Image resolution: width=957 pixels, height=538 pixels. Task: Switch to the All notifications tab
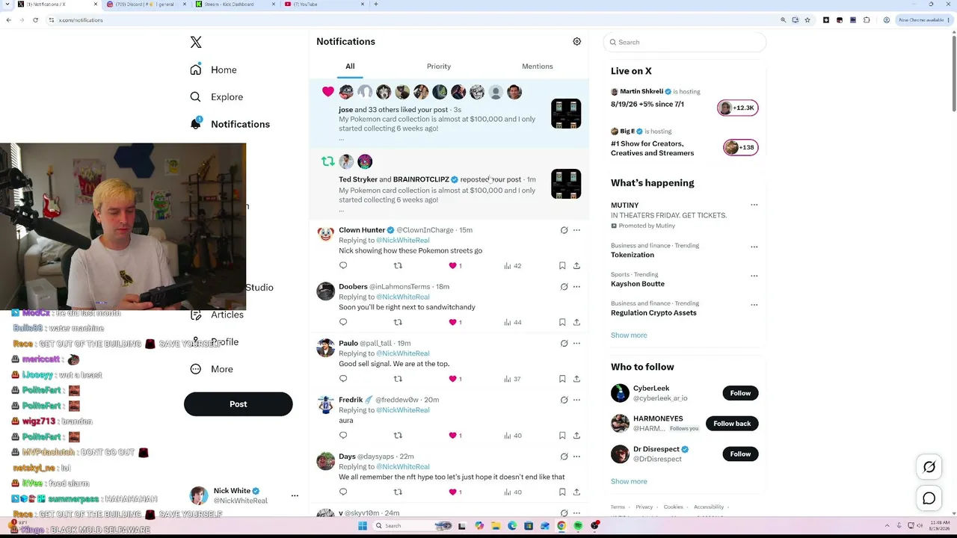[350, 67]
